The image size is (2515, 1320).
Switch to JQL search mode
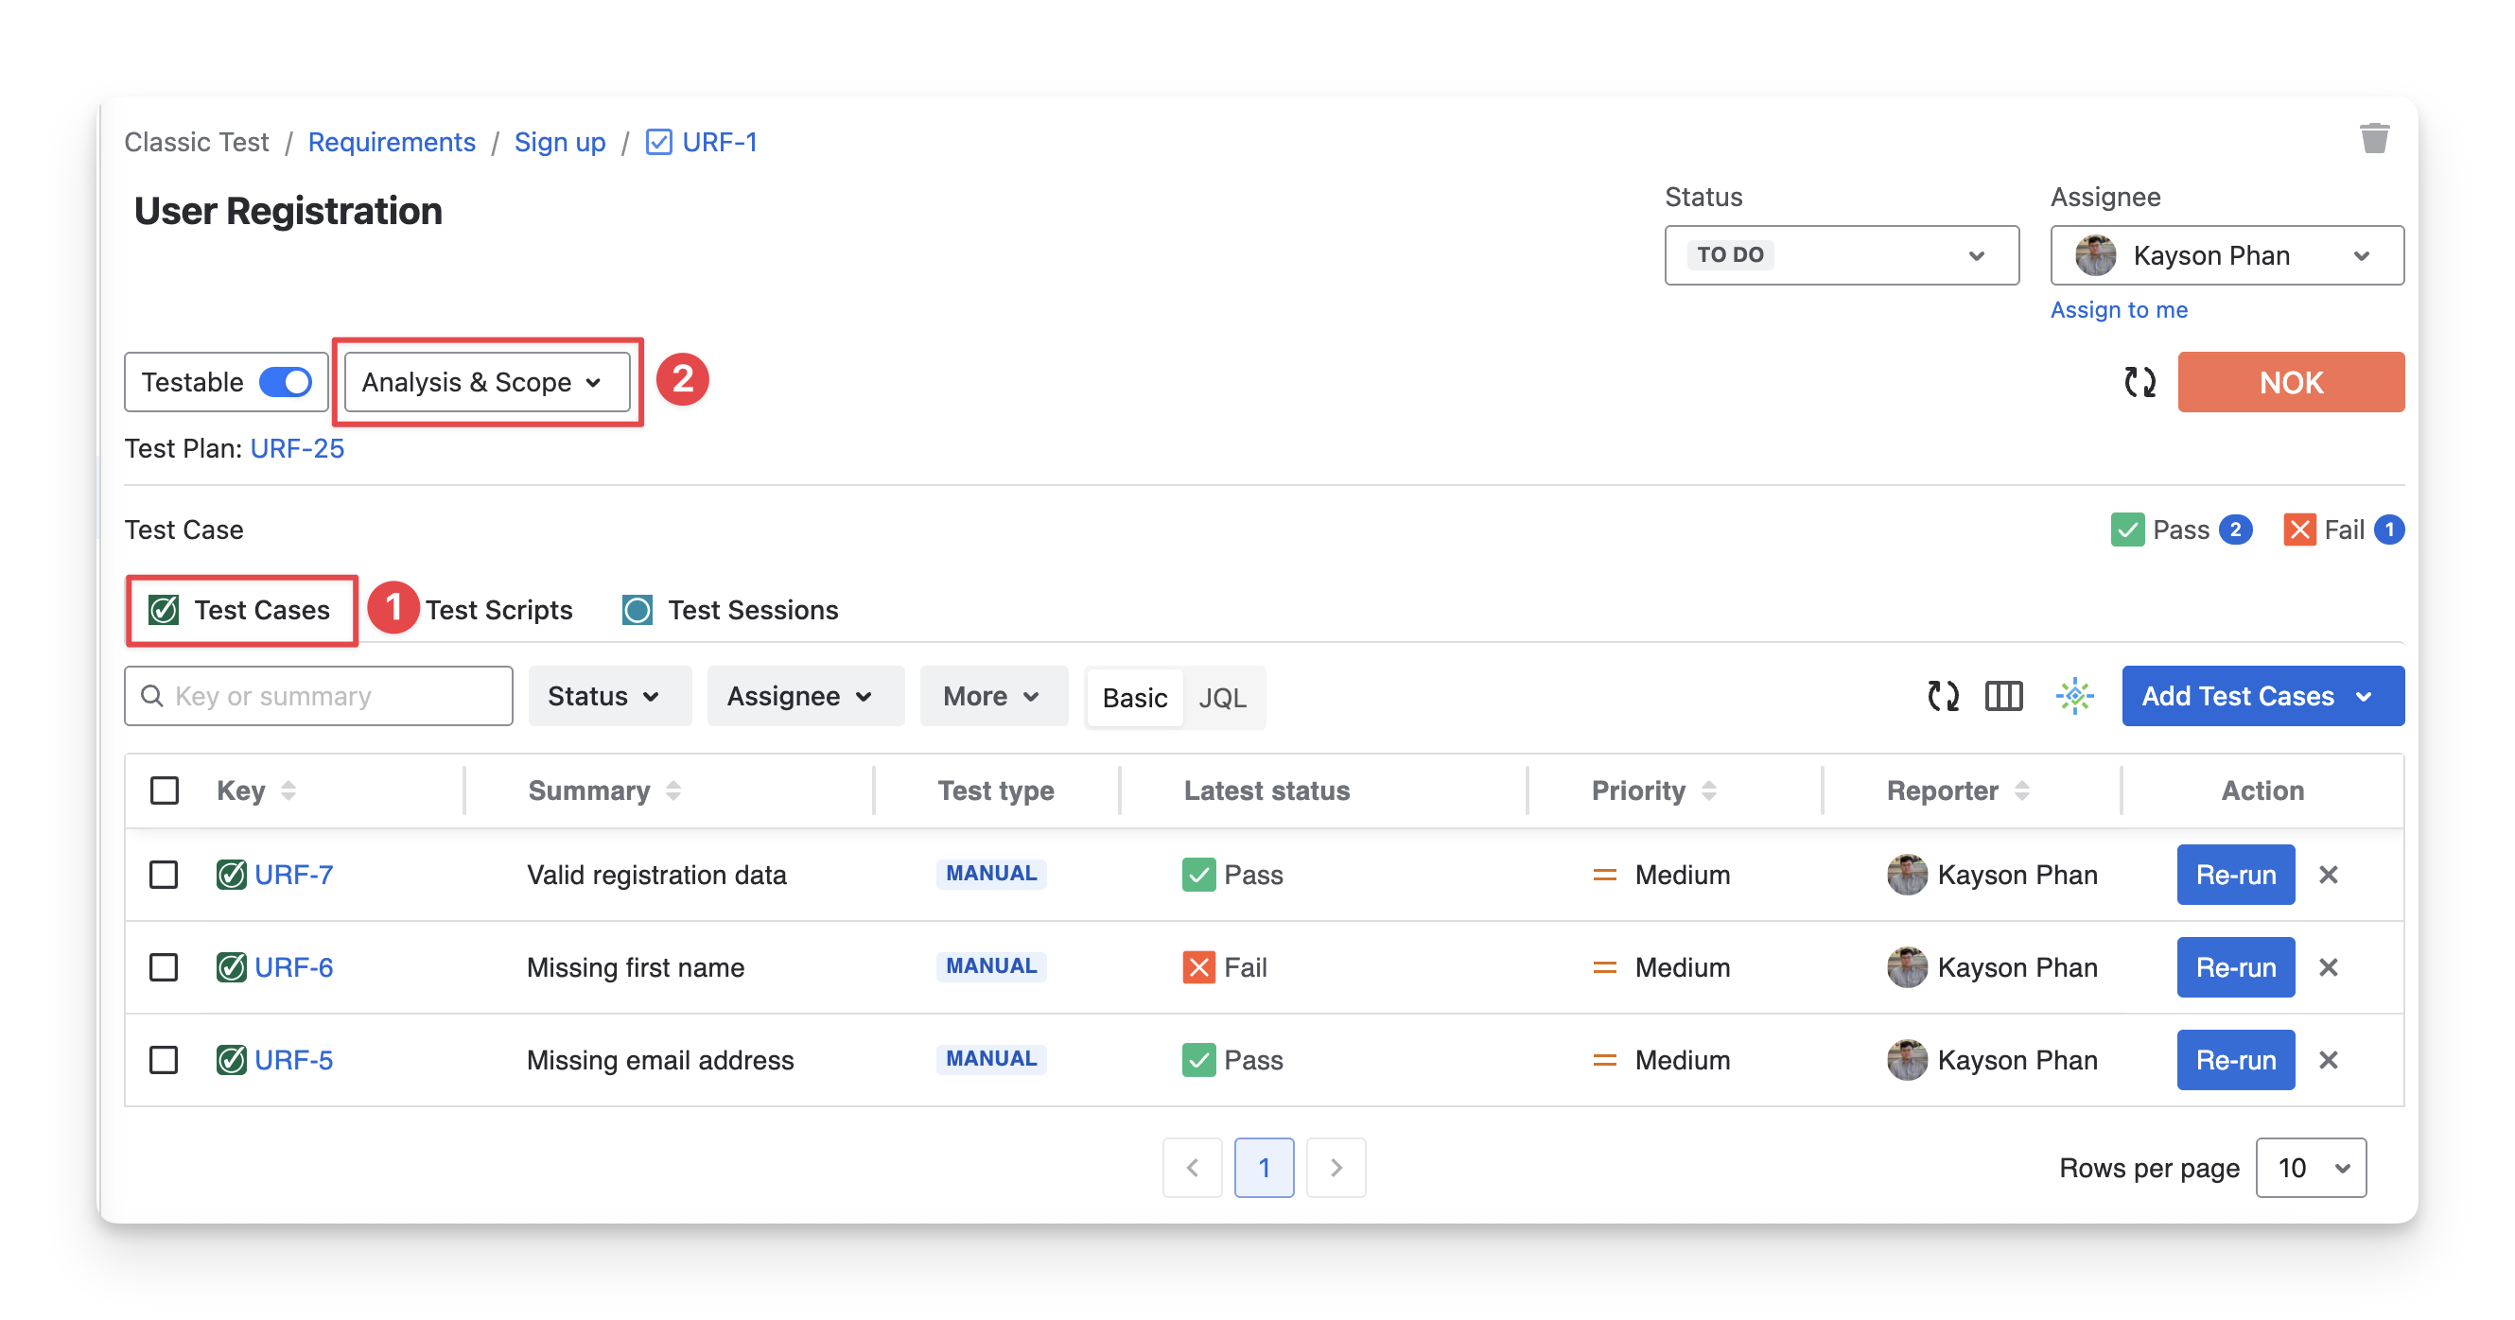click(x=1221, y=698)
